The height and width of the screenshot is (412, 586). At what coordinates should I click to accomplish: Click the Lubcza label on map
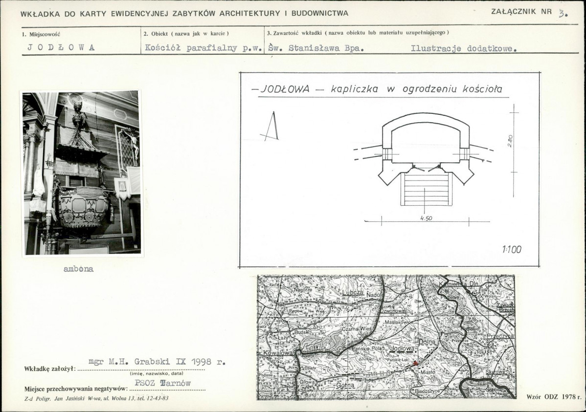click(x=353, y=292)
